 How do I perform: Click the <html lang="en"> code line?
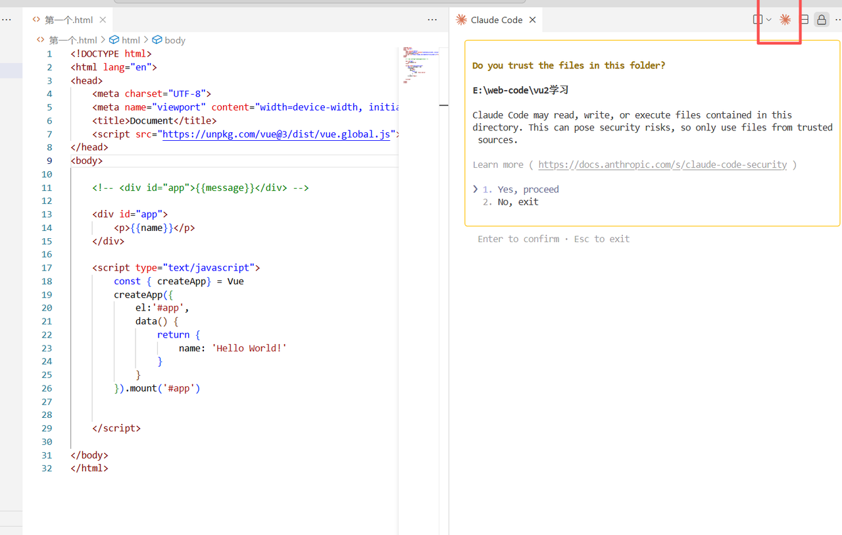point(114,67)
